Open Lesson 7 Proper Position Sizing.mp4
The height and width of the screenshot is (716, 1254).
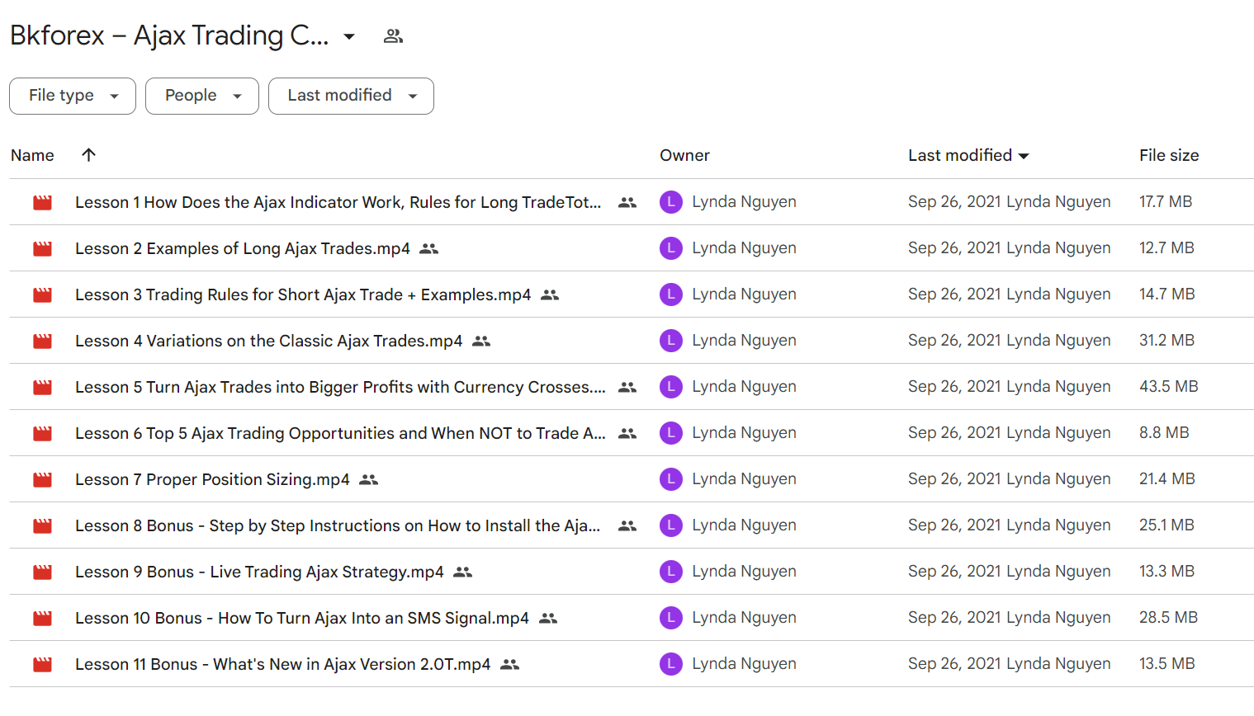pyautogui.click(x=212, y=479)
